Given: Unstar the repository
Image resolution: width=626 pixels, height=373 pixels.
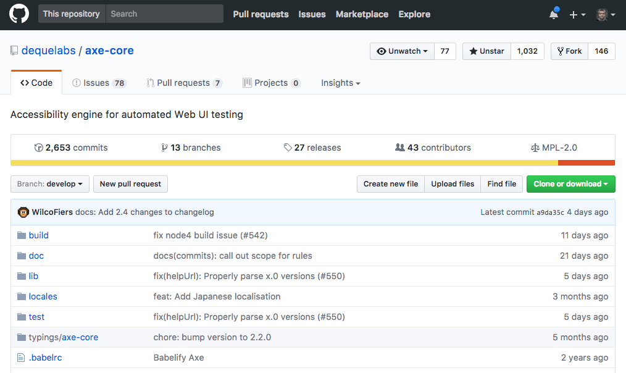Looking at the screenshot, I should (x=486, y=51).
